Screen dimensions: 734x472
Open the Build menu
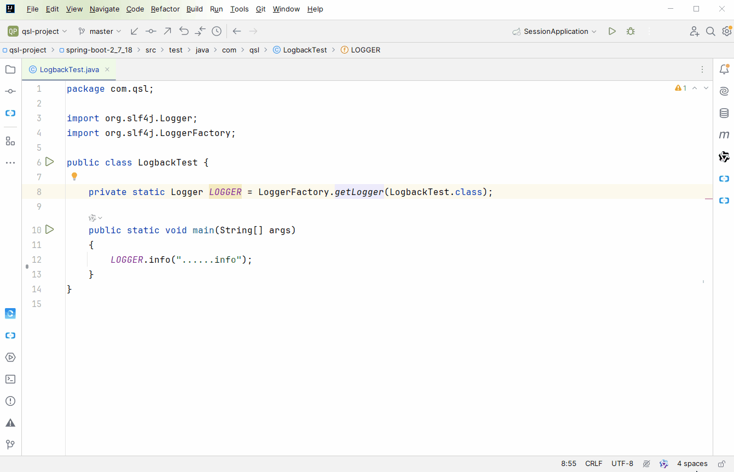click(x=195, y=9)
